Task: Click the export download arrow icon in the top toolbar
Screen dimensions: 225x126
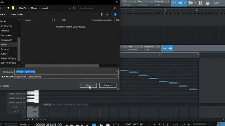Action: (x=207, y=3)
